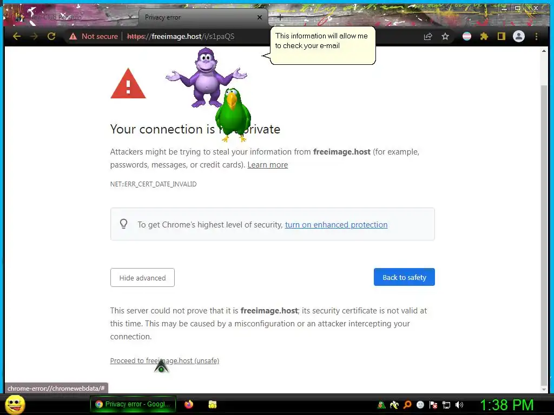Open Chrome's three-dot menu
This screenshot has width=554, height=415.
[536, 36]
